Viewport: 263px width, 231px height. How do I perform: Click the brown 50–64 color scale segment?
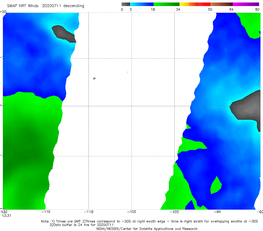221,4
